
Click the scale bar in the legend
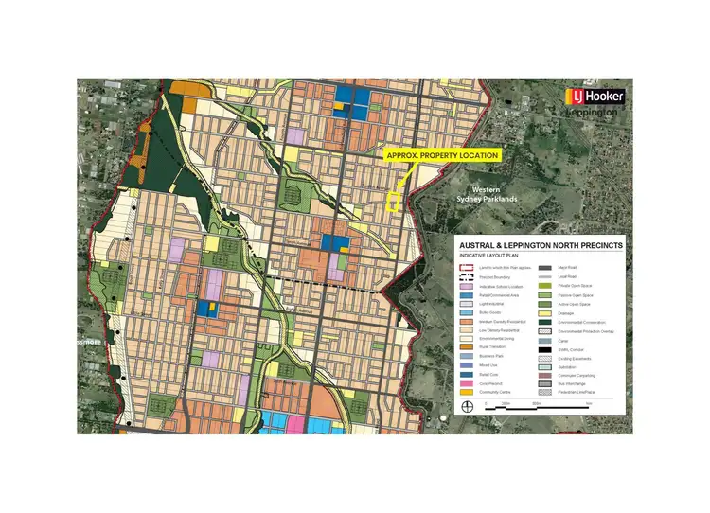[x=540, y=406]
